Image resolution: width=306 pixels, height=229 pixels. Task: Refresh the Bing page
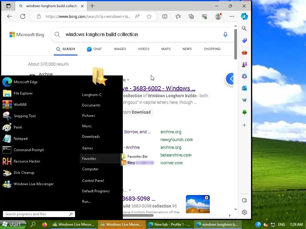[23, 16]
